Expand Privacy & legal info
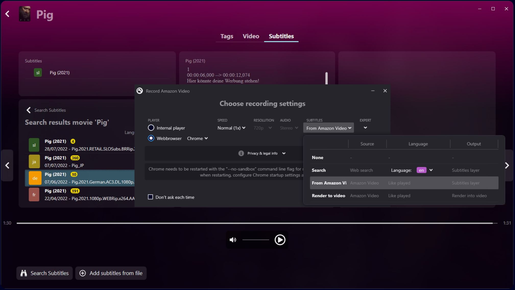 [x=266, y=153]
